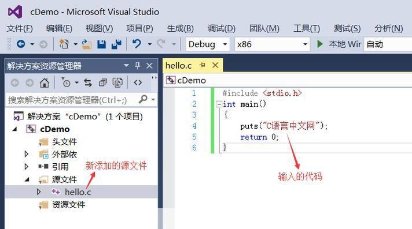Collapse the 源文件 folder

coord(27,179)
